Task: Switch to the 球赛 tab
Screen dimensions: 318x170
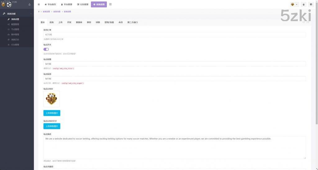Action: pyautogui.click(x=98, y=22)
